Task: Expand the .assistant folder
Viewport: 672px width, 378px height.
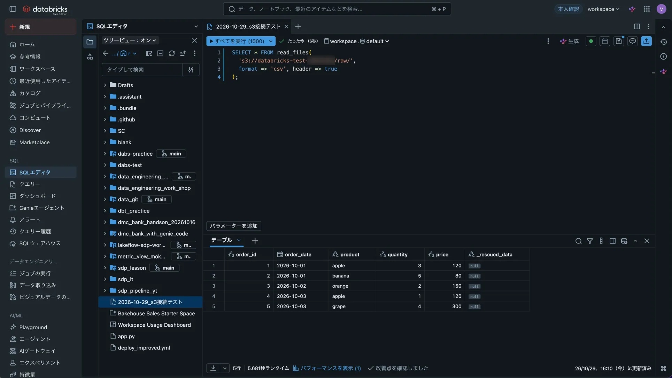Action: click(105, 97)
